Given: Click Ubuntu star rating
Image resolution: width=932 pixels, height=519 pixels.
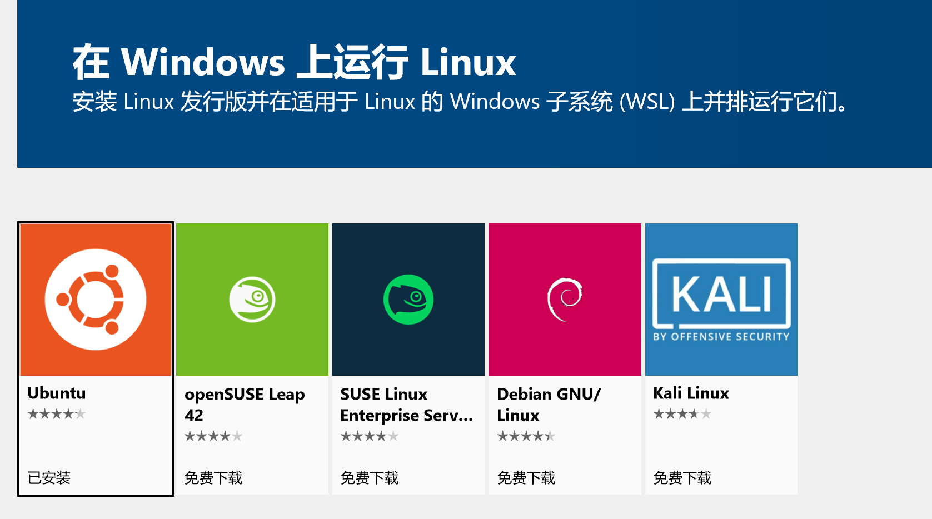Looking at the screenshot, I should (57, 414).
